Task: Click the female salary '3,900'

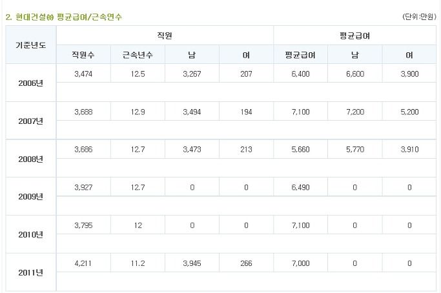Action: (409, 74)
